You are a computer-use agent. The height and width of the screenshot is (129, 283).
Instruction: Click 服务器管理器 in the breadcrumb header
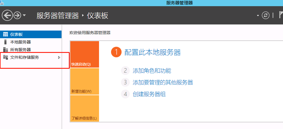[58, 16]
